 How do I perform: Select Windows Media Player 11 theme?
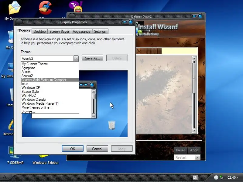point(50,103)
